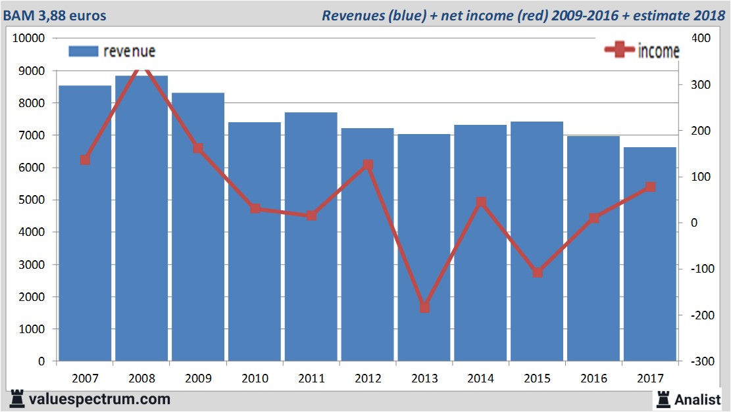Click the rook icon beside valuespectrum.com
731x412 pixels.
(17, 398)
